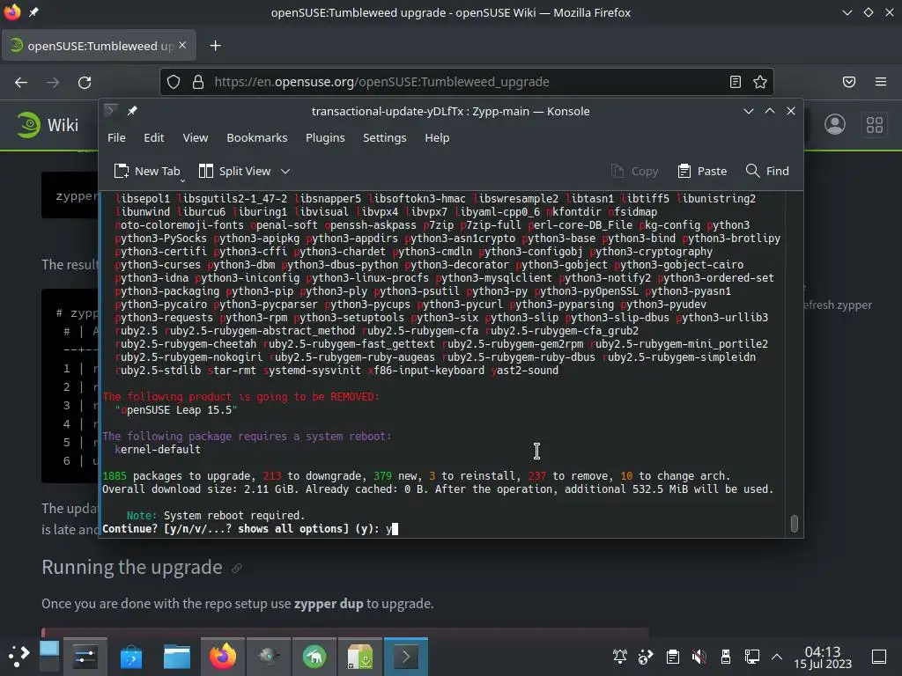
Task: Open the clipboard tray icon
Action: pyautogui.click(x=672, y=657)
